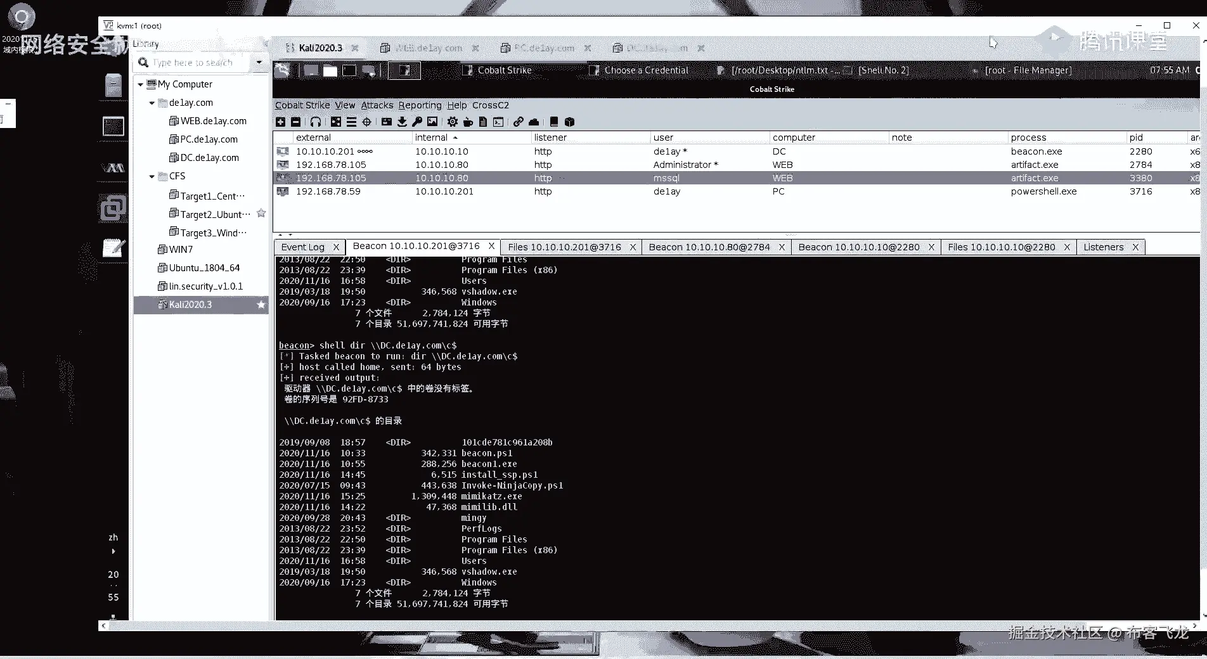Click the document Office macro icon
This screenshot has height=659, width=1207.
pos(483,122)
